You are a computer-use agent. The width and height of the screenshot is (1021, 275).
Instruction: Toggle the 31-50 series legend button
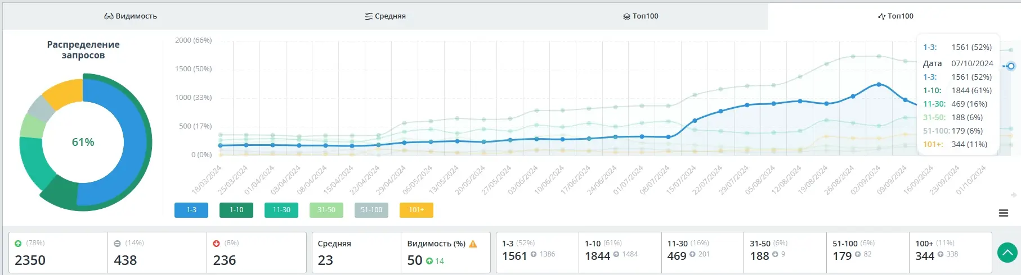[x=326, y=210]
